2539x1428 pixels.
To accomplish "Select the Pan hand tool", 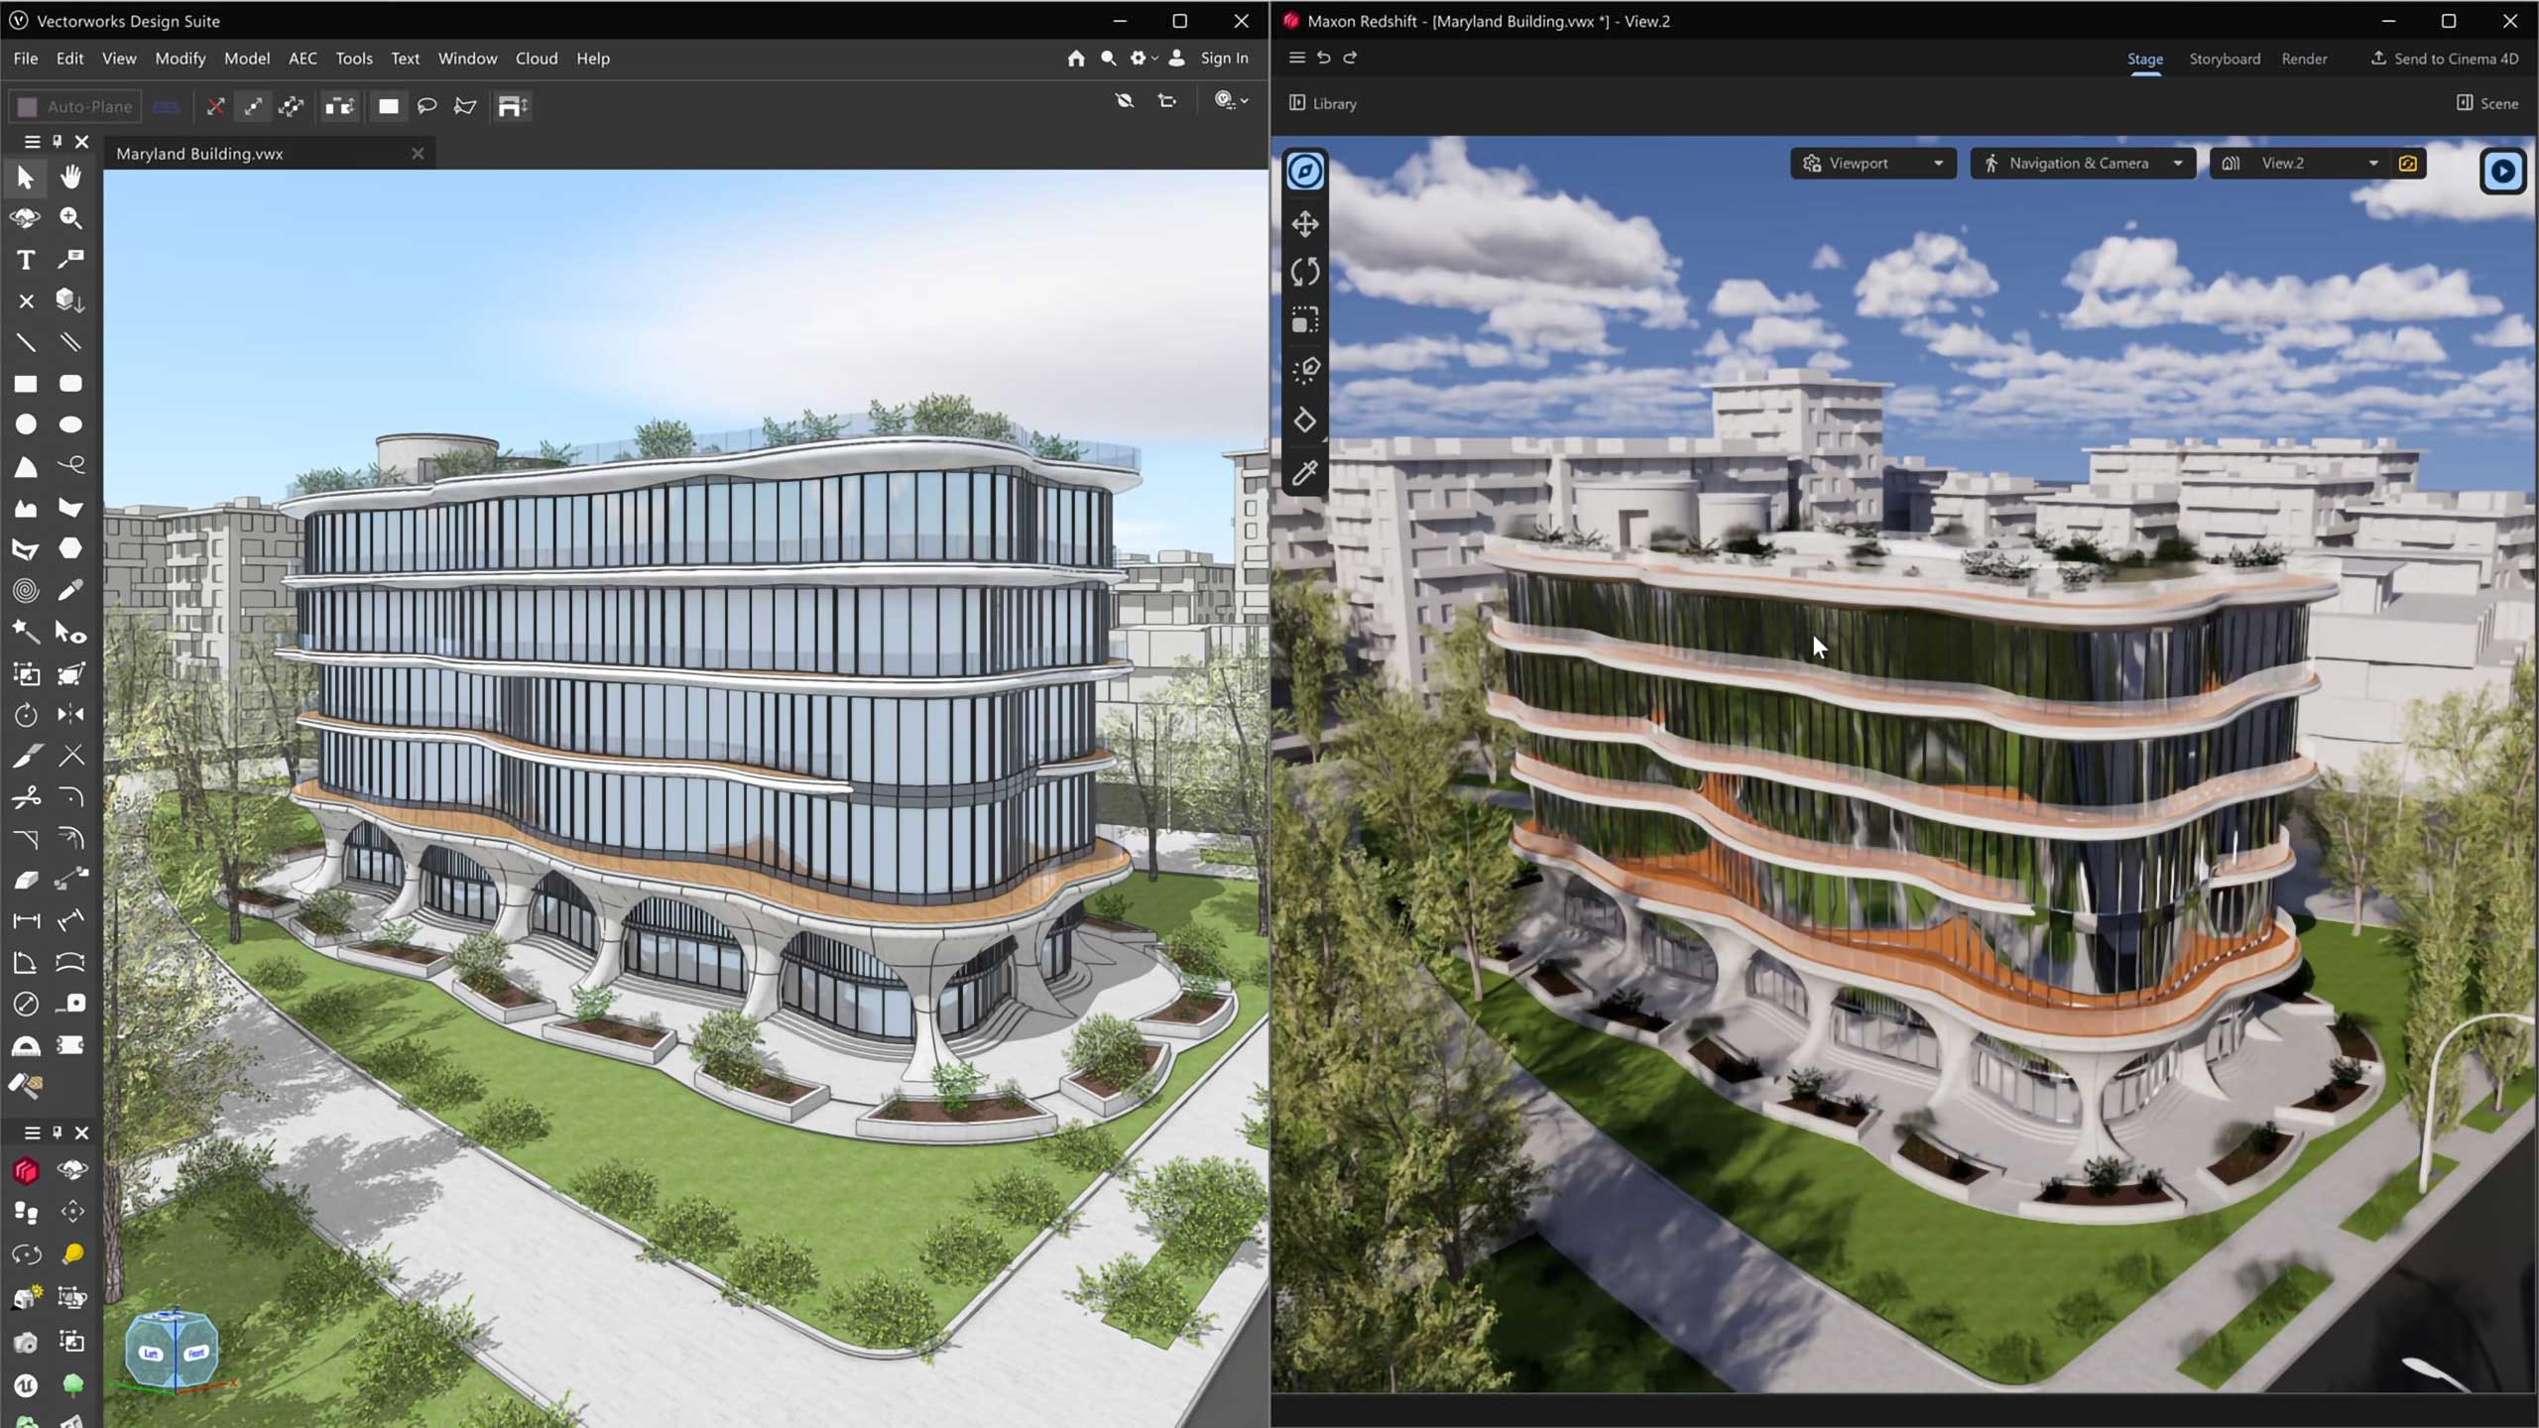I will pyautogui.click(x=70, y=178).
